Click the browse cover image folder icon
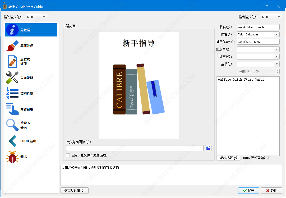 pos(208,148)
